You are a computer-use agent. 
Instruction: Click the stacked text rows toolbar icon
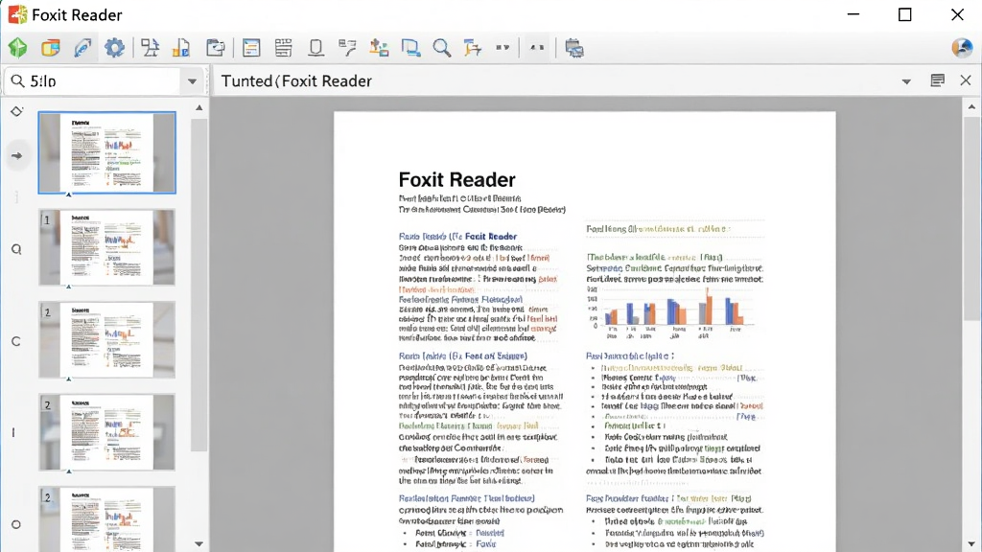[x=283, y=48]
